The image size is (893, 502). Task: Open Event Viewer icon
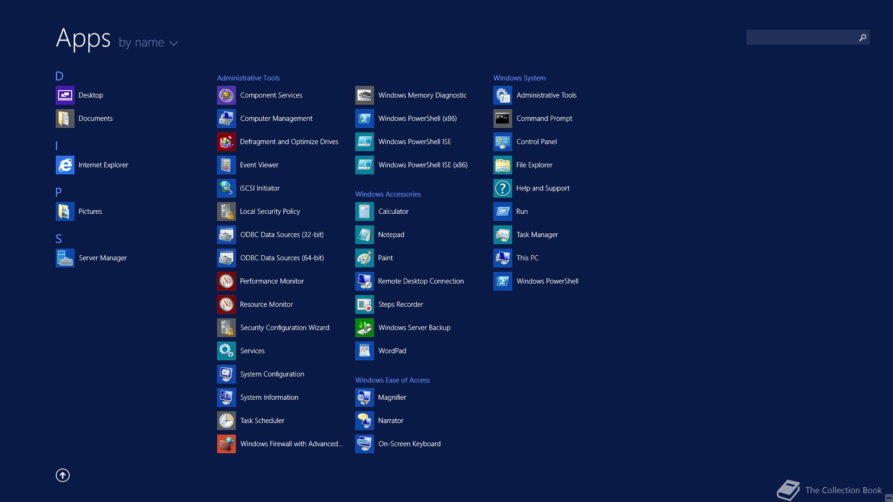click(x=227, y=165)
